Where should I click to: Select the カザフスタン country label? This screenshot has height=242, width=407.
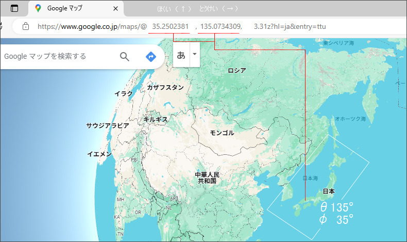(x=165, y=88)
